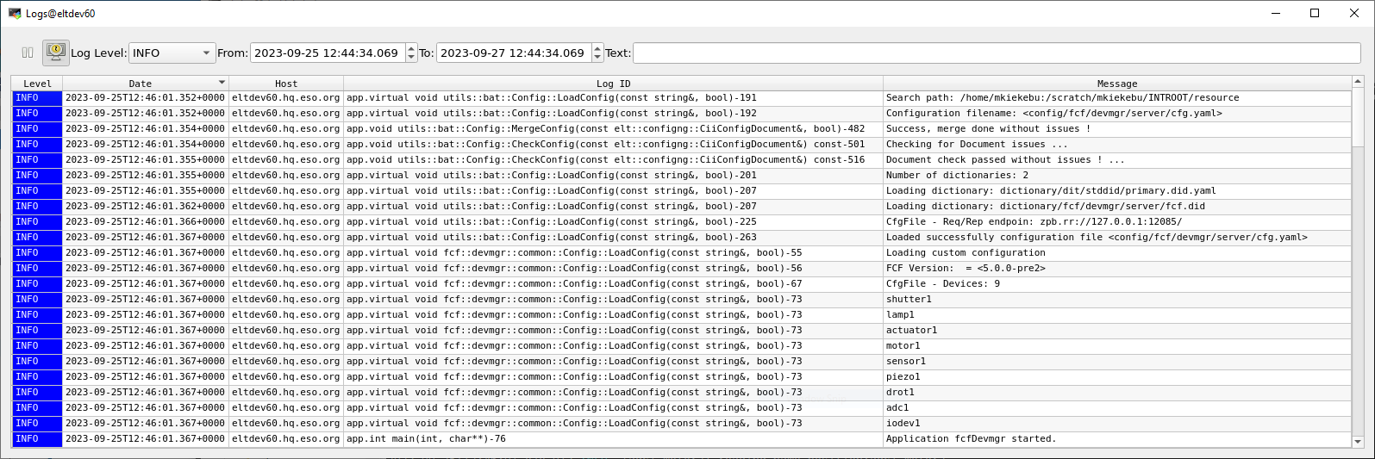Click the Message column header
The height and width of the screenshot is (459, 1375).
coord(1116,84)
